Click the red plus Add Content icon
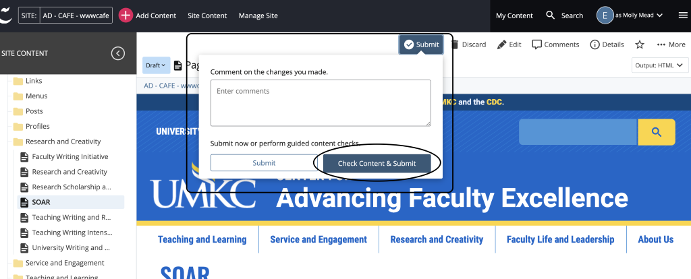The width and height of the screenshot is (691, 279). pos(126,15)
